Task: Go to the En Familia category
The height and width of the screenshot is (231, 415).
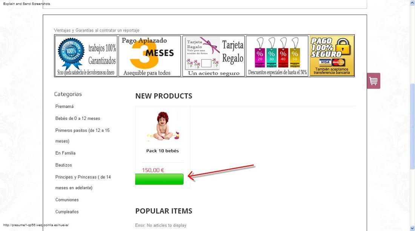Action: pyautogui.click(x=65, y=153)
